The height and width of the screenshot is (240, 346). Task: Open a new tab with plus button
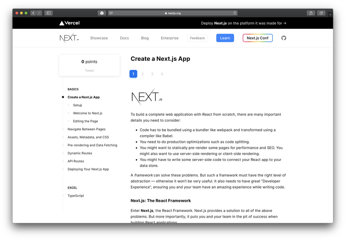click(330, 14)
